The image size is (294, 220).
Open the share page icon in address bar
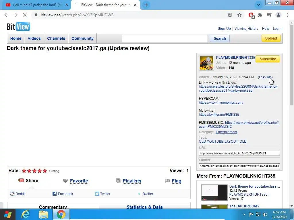[x=230, y=15]
